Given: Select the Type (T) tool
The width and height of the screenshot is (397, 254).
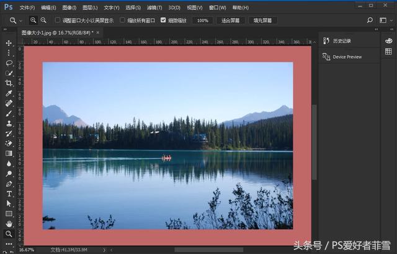Looking at the screenshot, I should click(x=9, y=193).
